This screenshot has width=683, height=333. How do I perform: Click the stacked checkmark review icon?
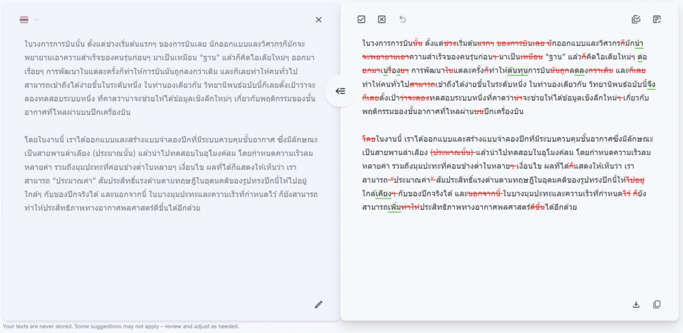(636, 19)
